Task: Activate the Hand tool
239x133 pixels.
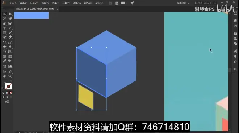Action: coord(4,76)
